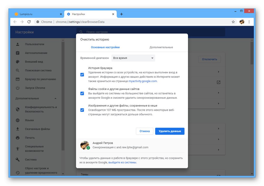
Task: Open the Временной диапазон dropdown
Action: (x=133, y=58)
